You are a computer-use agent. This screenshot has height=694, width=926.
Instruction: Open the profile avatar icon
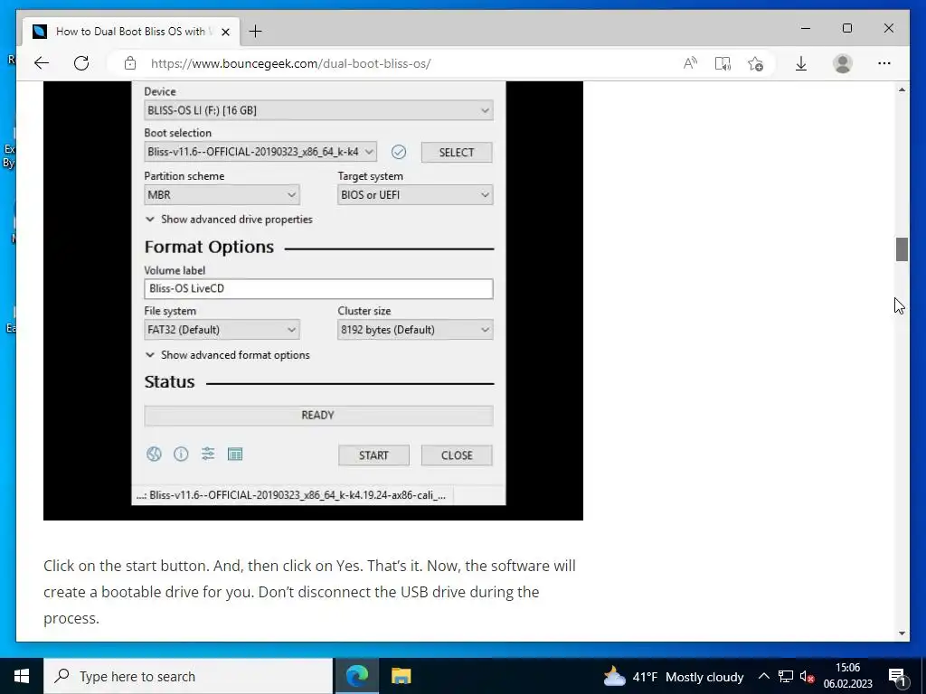(843, 63)
